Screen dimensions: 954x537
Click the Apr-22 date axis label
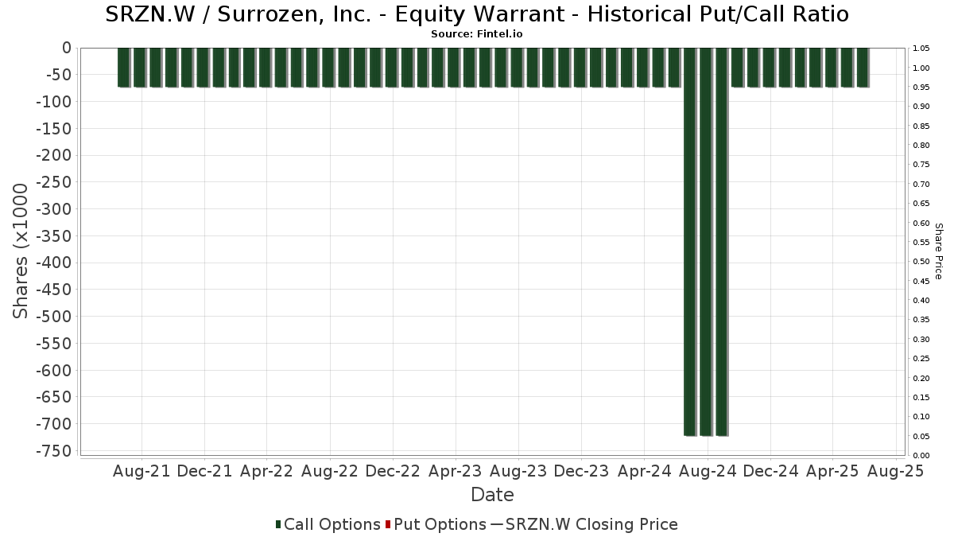pyautogui.click(x=267, y=471)
